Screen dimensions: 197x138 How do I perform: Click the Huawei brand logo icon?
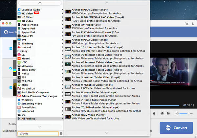[19, 47]
